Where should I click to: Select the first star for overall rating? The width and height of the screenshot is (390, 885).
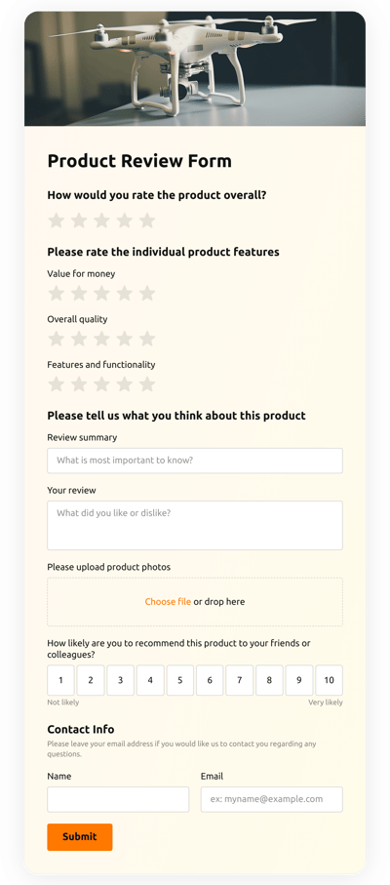(x=56, y=221)
